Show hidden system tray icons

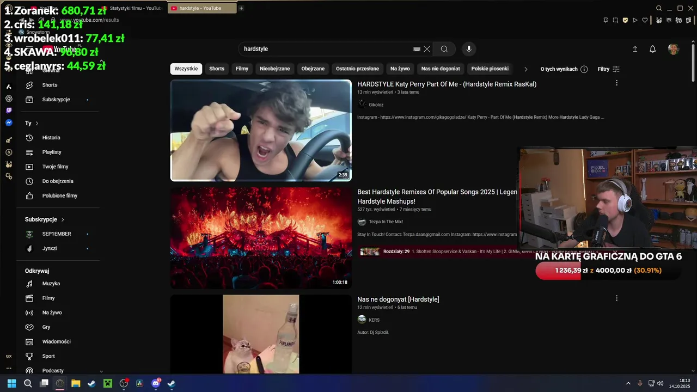pyautogui.click(x=628, y=383)
